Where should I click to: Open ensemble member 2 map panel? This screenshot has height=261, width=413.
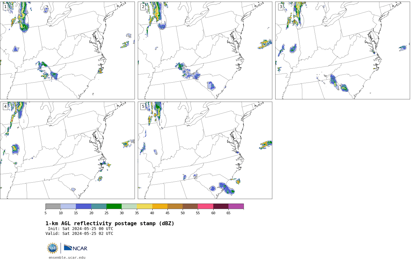coord(205,50)
